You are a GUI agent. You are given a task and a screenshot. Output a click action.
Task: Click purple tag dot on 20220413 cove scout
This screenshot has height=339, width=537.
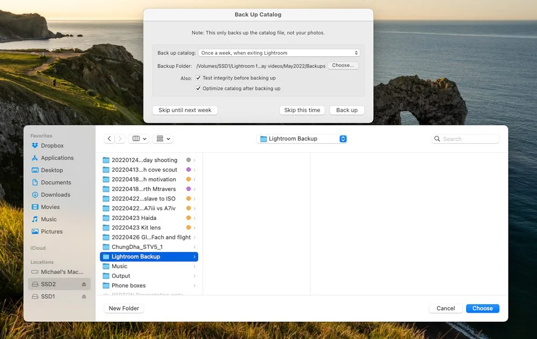click(188, 169)
